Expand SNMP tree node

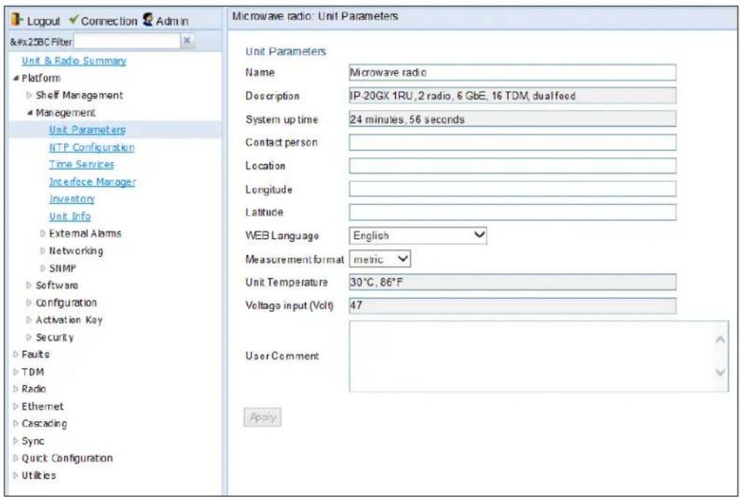click(43, 268)
